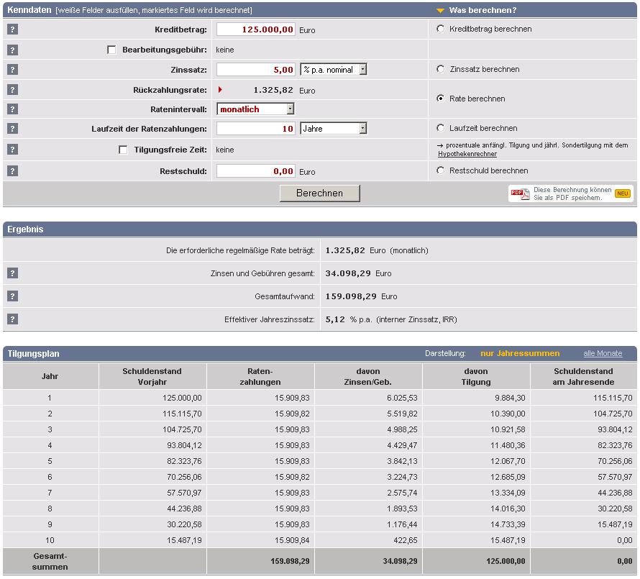Click help icon for Gesamtaufwand result
The height and width of the screenshot is (579, 640).
12,296
